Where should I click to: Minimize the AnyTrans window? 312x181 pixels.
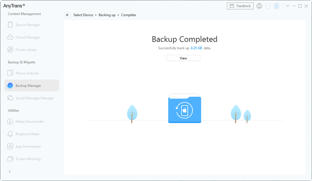(294, 6)
